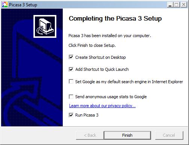This screenshot has width=189, height=145.
Task: Click the Completing the Picasa 3 Setup heading
Action: pos(115,19)
